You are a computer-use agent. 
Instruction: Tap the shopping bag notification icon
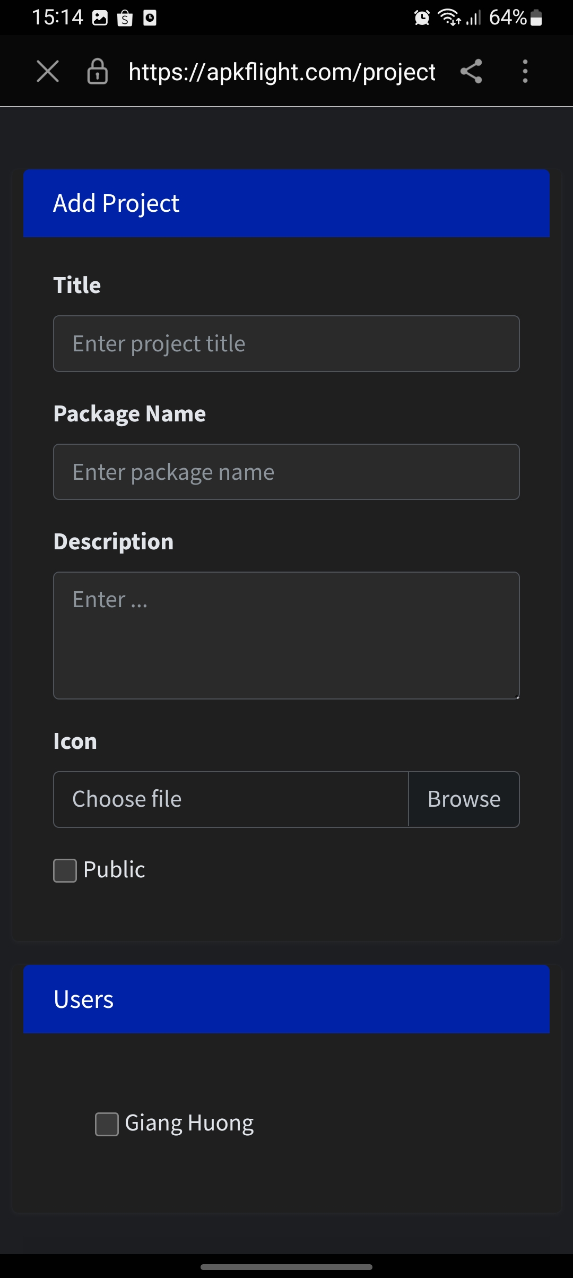[x=125, y=18]
